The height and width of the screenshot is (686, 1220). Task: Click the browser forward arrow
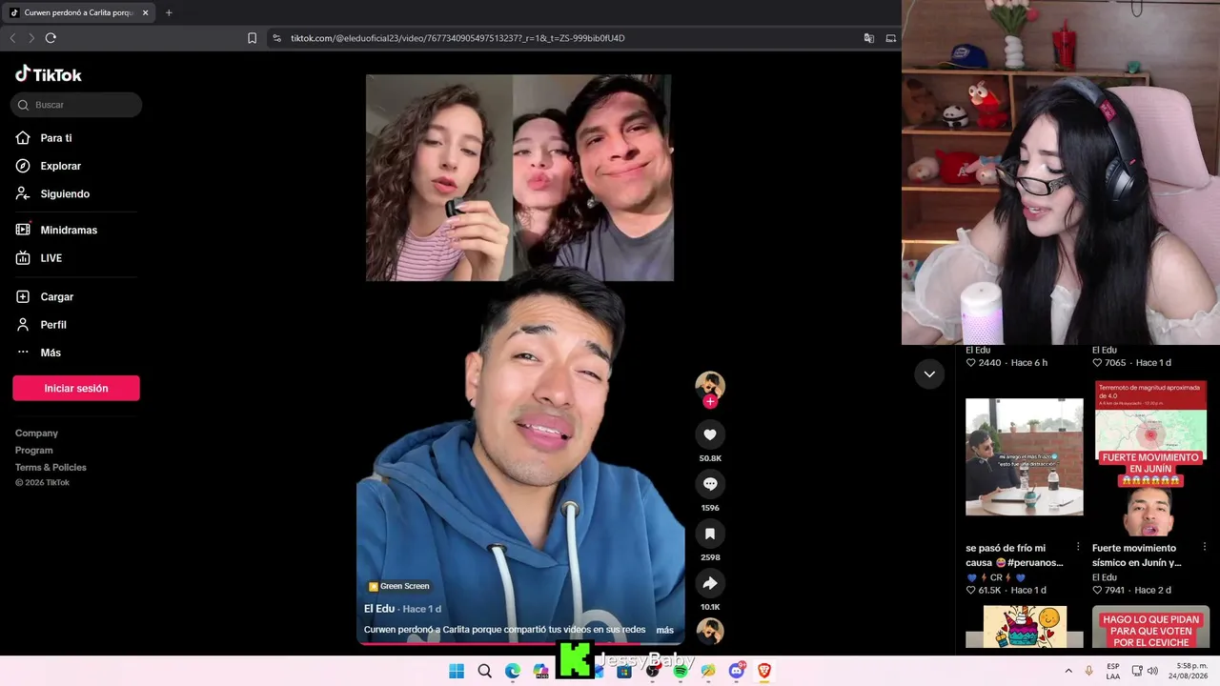(31, 38)
